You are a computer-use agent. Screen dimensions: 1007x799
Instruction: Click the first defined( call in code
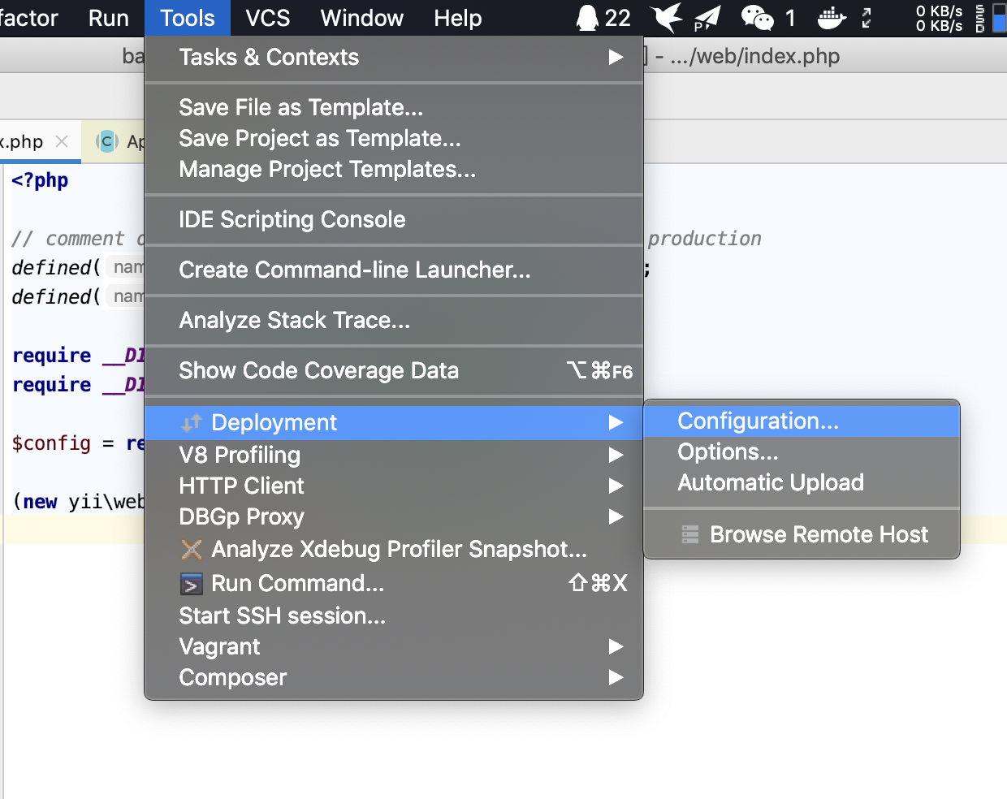[x=56, y=267]
